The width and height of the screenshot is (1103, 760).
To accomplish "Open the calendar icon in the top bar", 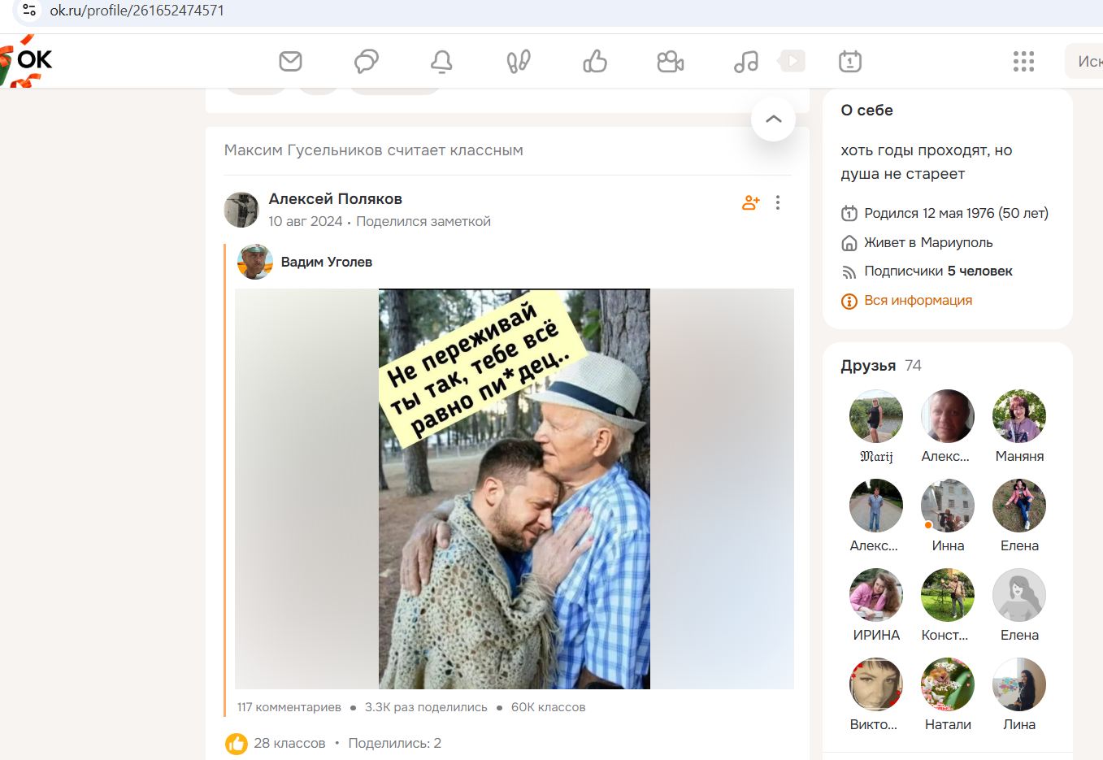I will [849, 61].
